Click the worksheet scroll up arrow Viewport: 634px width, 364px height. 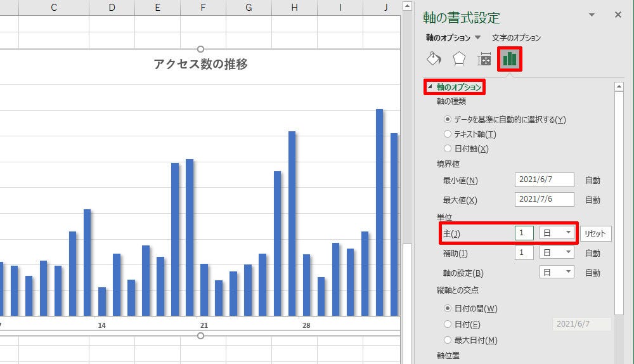407,6
